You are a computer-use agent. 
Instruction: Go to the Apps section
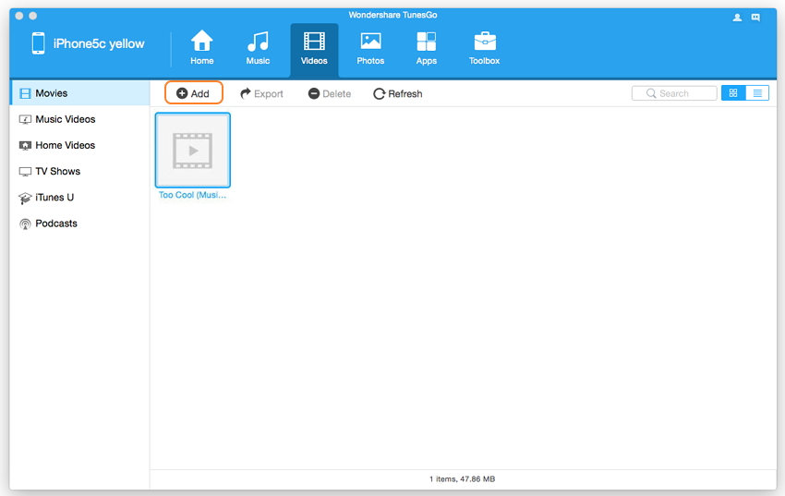[426, 48]
